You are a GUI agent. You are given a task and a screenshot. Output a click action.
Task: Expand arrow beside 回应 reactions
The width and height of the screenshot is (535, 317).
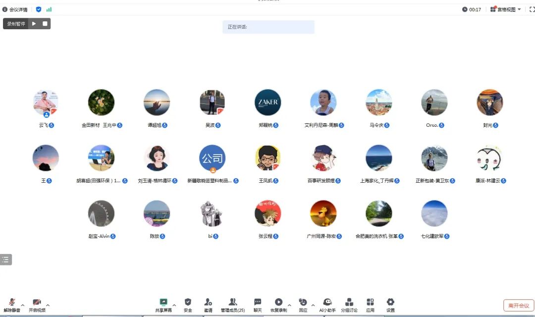click(x=313, y=305)
